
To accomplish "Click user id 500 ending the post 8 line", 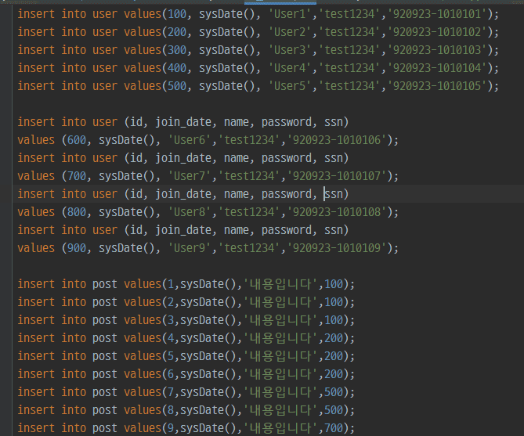I will point(334,411).
